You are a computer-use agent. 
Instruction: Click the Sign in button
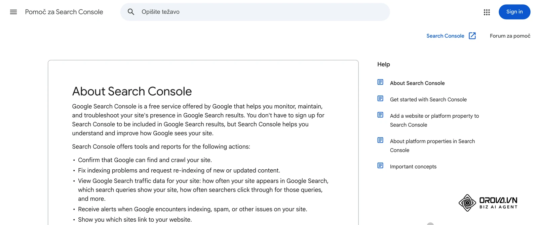[x=514, y=12]
